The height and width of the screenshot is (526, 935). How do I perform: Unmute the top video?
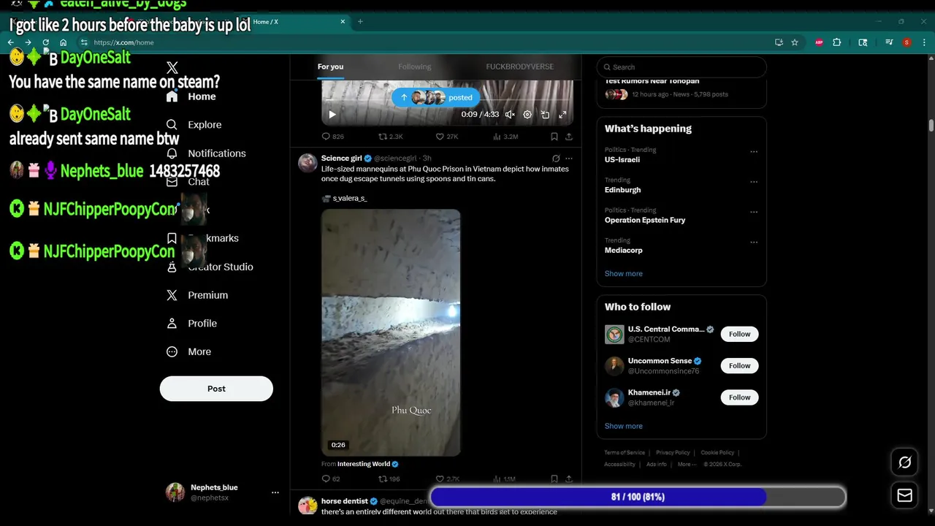[x=510, y=115]
